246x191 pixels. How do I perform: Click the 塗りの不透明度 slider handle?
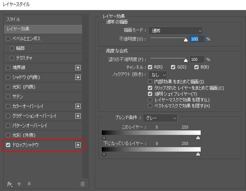tap(186, 60)
